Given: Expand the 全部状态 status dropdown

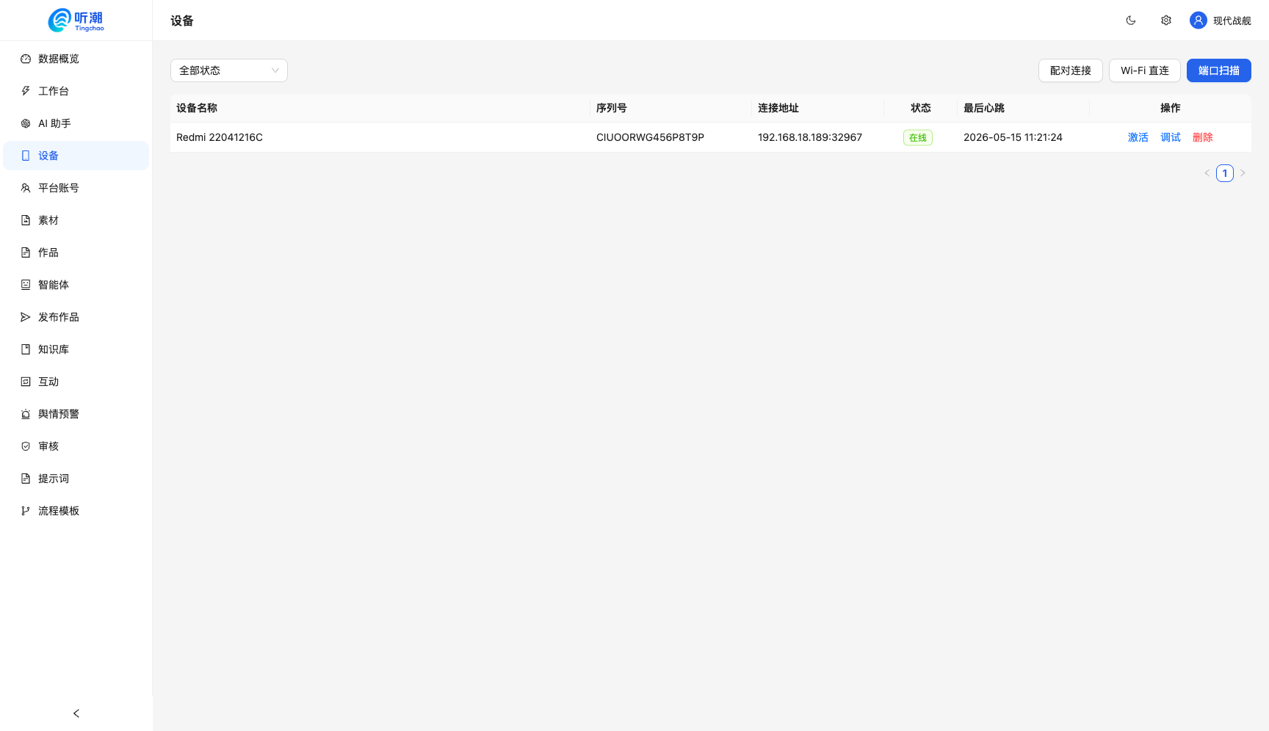Looking at the screenshot, I should coord(229,70).
